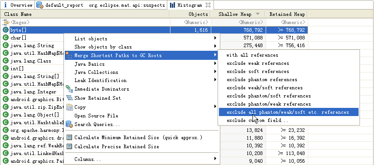
Task: Click the Search Queries menu icon
Action: tap(69, 124)
